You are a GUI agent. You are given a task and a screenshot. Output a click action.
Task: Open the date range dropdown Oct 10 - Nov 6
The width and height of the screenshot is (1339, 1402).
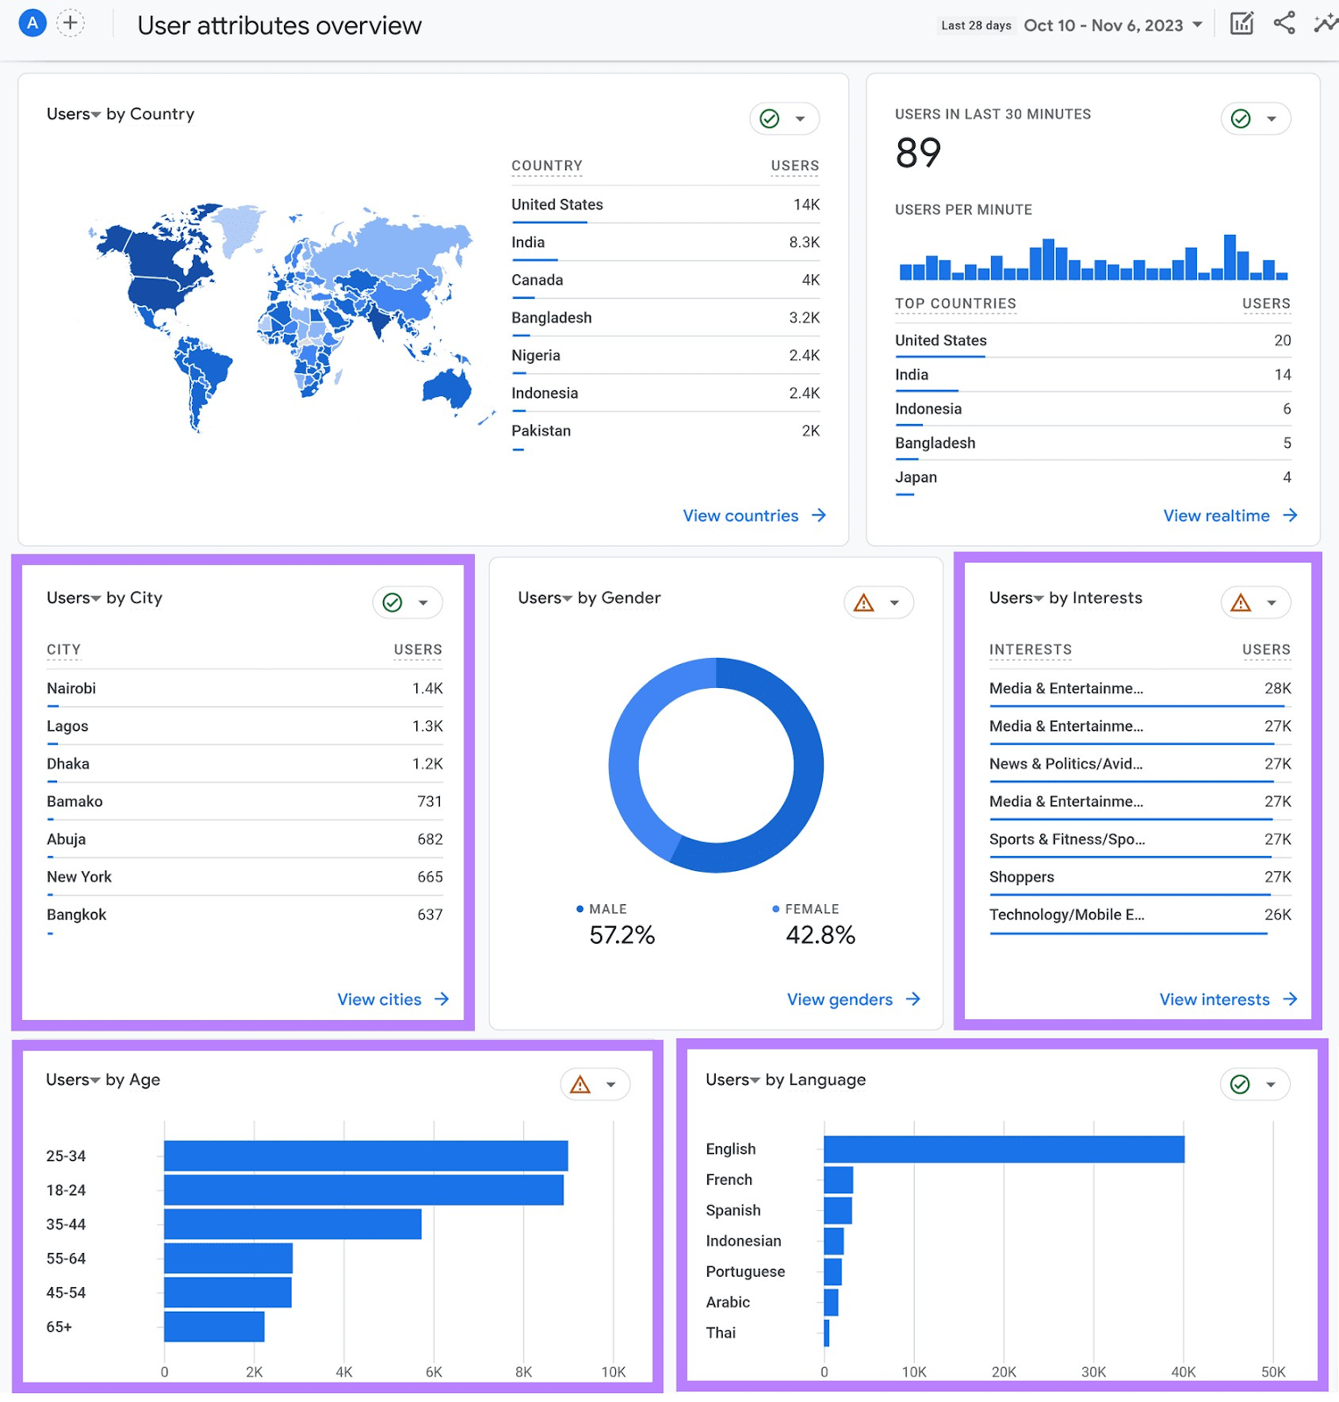(1112, 25)
